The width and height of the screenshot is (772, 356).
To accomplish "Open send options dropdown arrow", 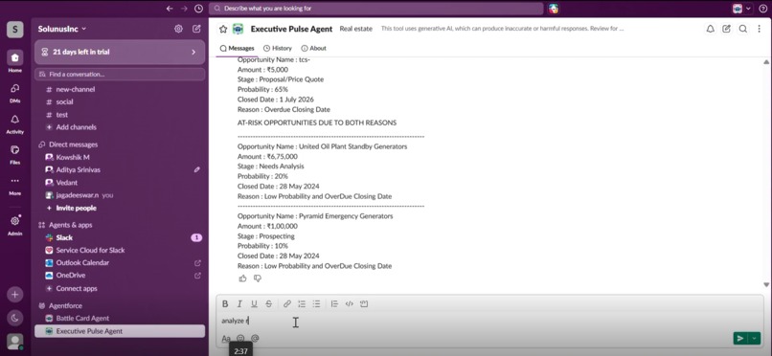I will (754, 338).
